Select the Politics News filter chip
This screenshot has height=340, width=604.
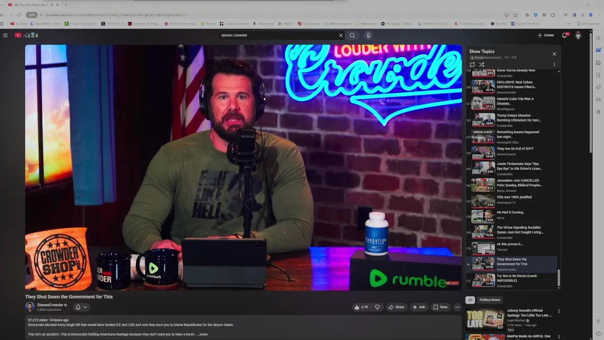point(490,300)
